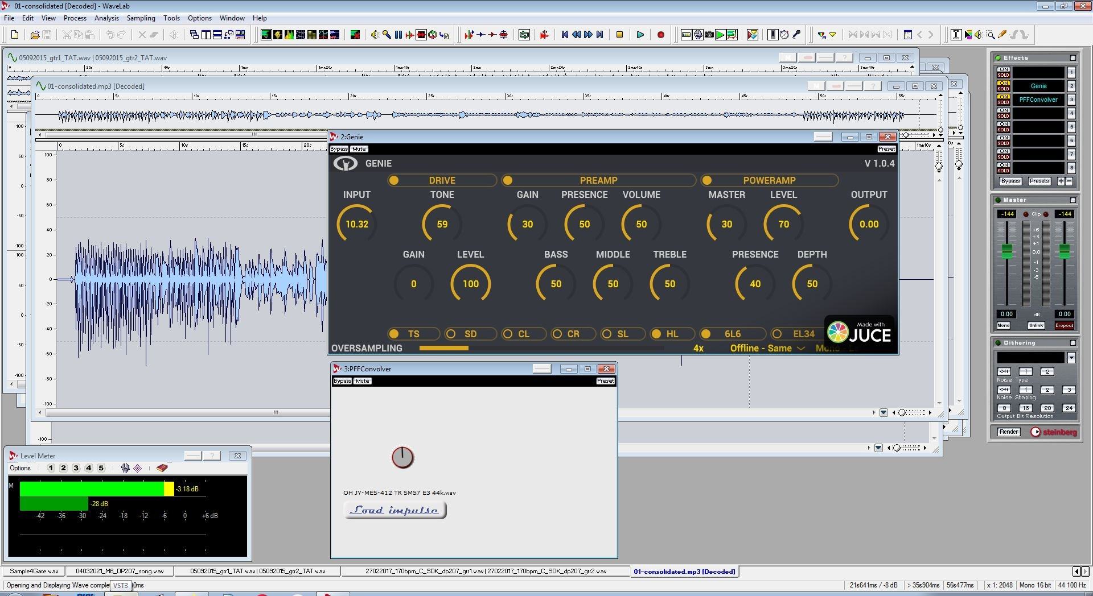
Task: Click the Play button in the transport toolbar
Action: coord(640,35)
